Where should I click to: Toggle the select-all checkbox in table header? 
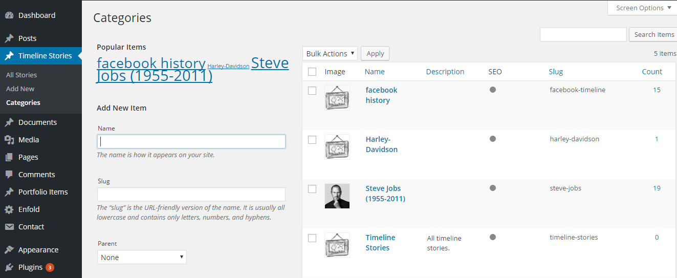click(x=312, y=72)
